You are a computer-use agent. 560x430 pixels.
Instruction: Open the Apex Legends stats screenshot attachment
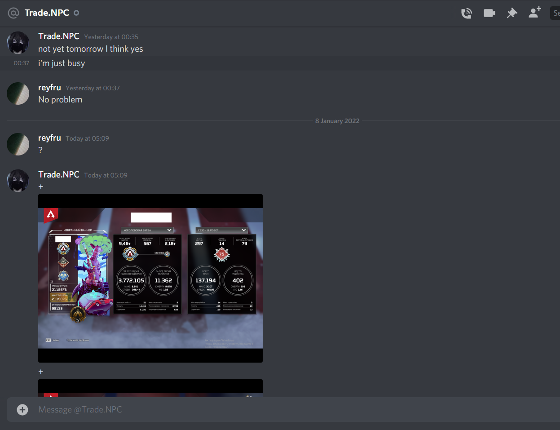(x=150, y=278)
